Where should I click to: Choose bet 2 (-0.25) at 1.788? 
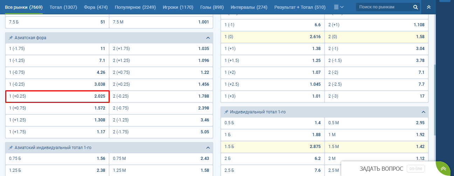pyautogui.click(x=161, y=96)
